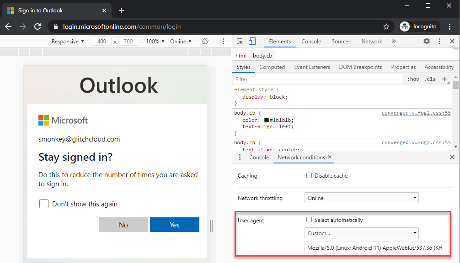This screenshot has height=263, width=460.
Task: Open DevTools settings gear
Action: [x=427, y=41]
